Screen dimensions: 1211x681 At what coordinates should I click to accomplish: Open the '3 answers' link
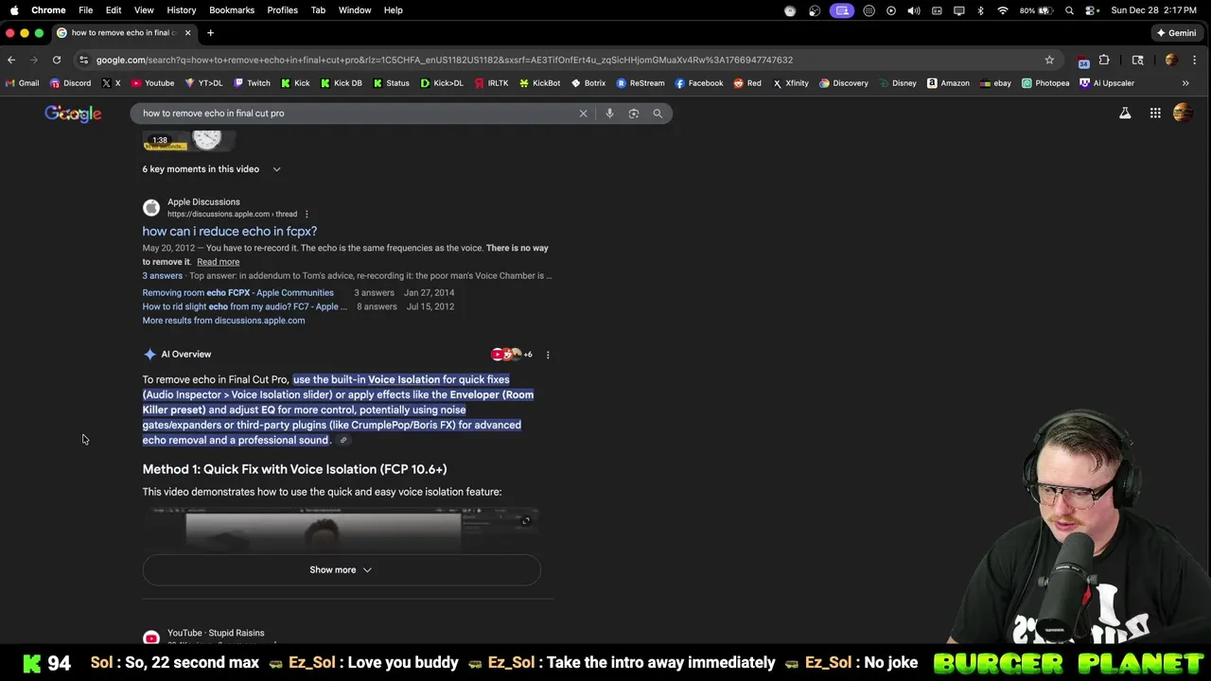(x=162, y=276)
